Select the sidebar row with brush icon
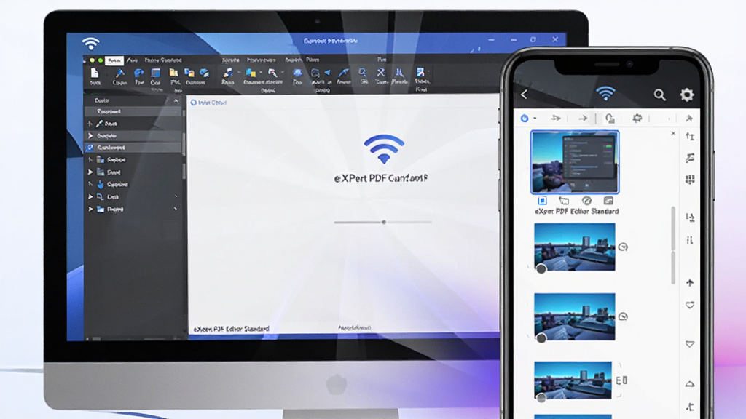This screenshot has width=746, height=419. click(133, 124)
